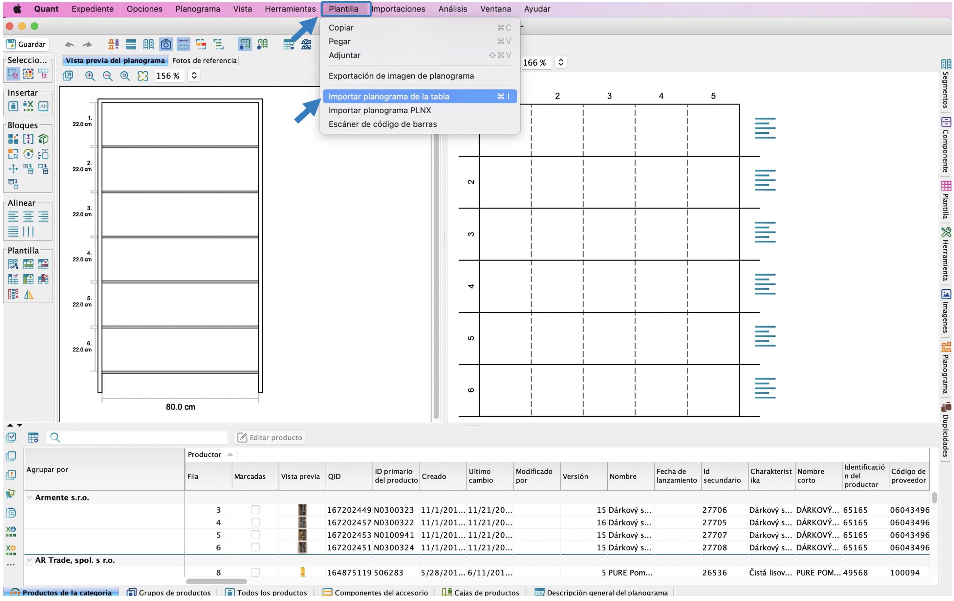This screenshot has width=954, height=601.
Task: Click the insert product icon under Insertar
Action: tap(13, 106)
